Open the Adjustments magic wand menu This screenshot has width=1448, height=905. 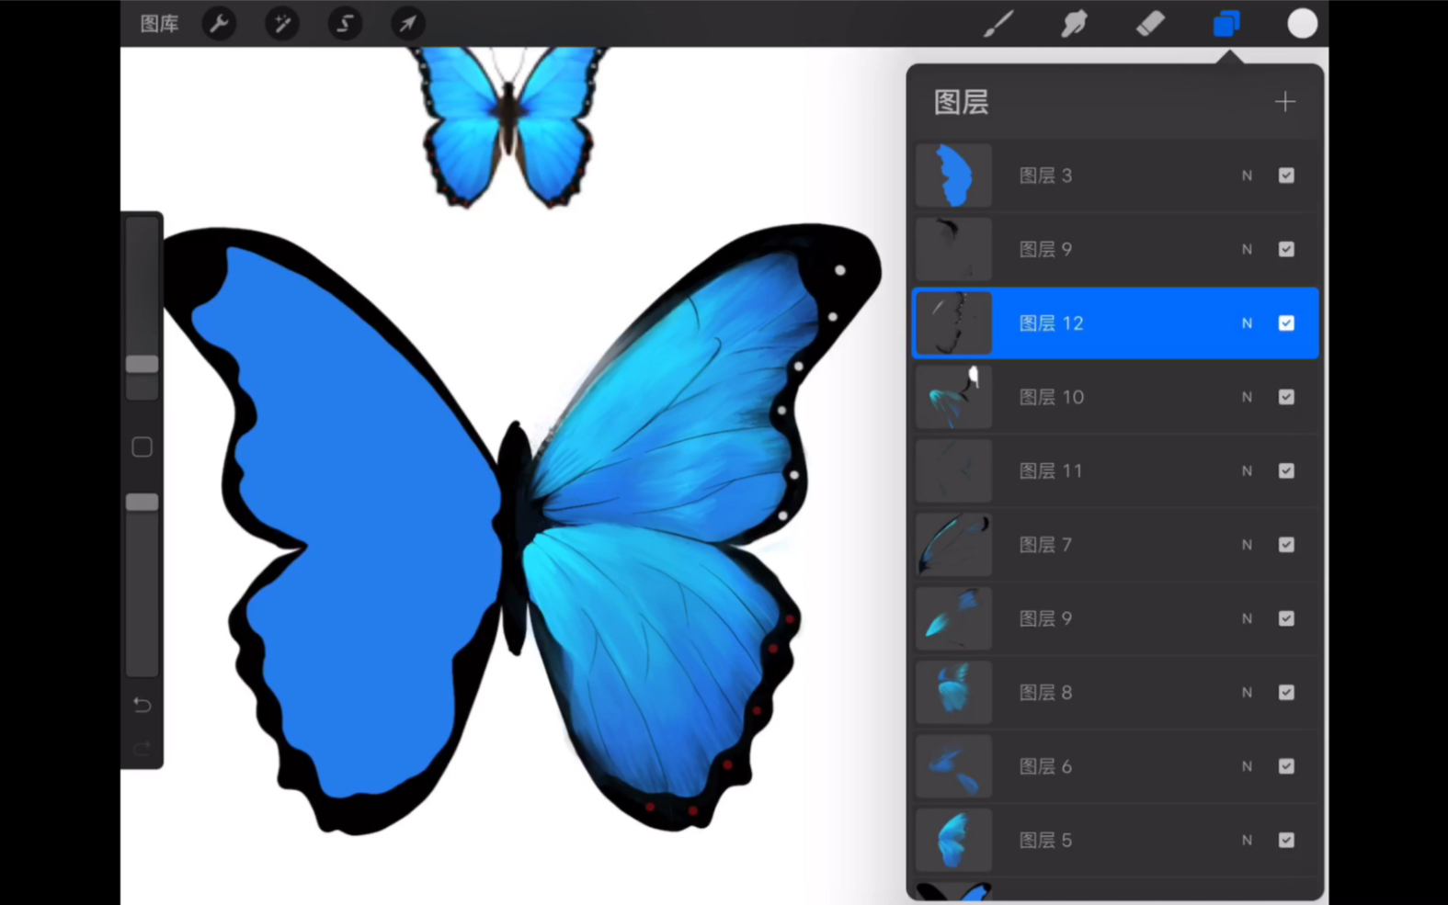coord(281,24)
